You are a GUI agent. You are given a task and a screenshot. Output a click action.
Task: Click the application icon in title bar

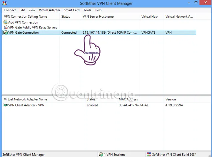tap(4, 3)
